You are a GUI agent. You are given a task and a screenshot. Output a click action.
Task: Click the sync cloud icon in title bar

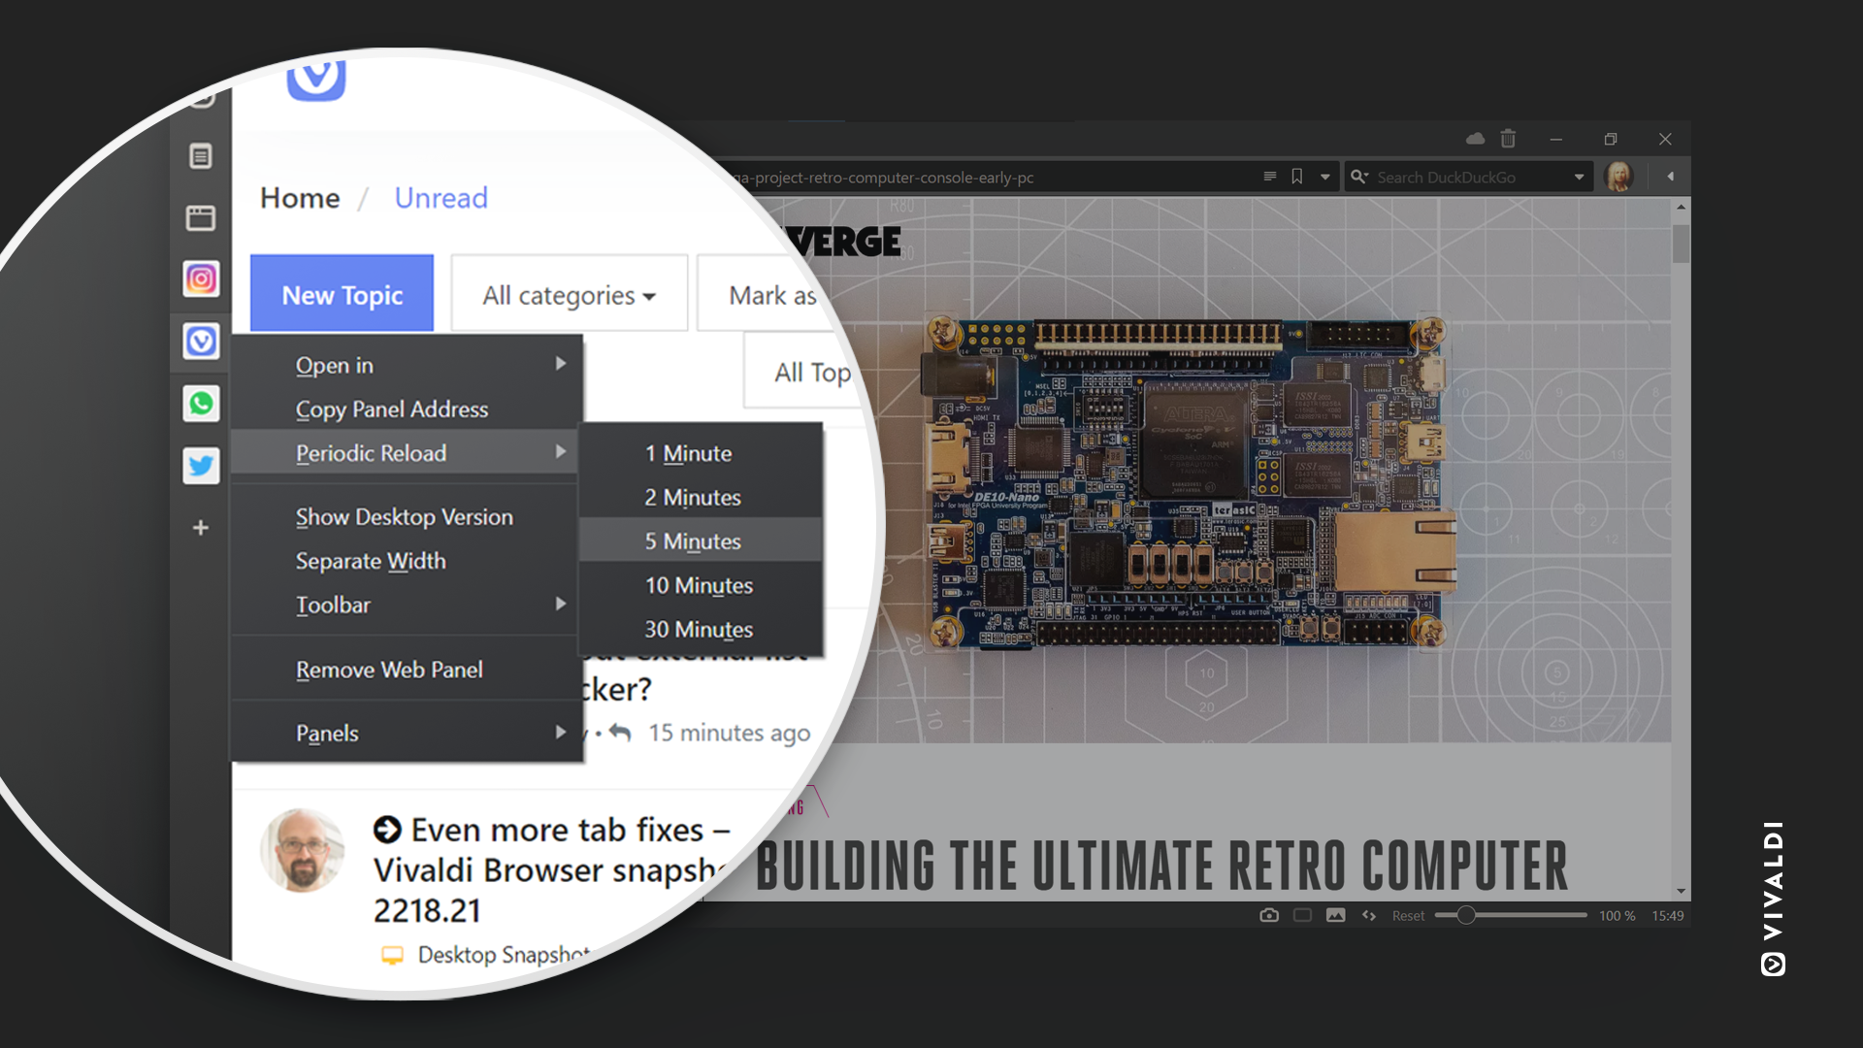coord(1475,139)
